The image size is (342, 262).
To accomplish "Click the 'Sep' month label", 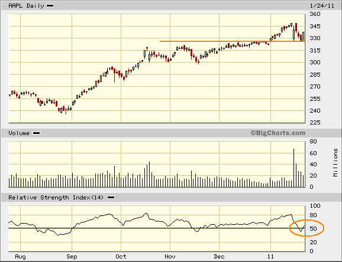I will coord(72,257).
